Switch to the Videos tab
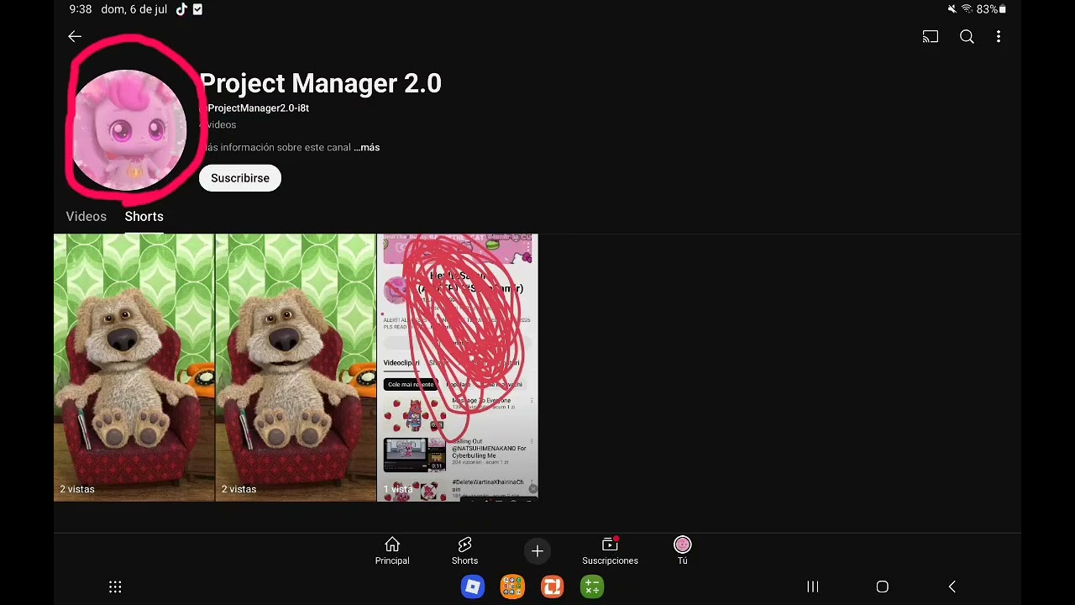The width and height of the screenshot is (1075, 605). (x=87, y=217)
